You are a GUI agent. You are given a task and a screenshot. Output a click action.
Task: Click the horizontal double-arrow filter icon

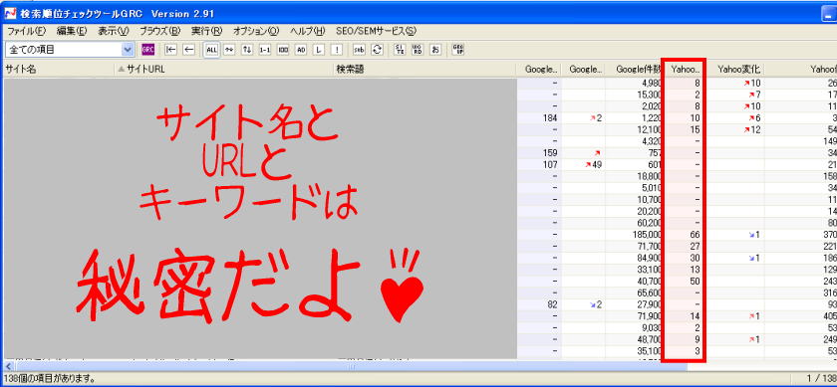click(x=229, y=50)
